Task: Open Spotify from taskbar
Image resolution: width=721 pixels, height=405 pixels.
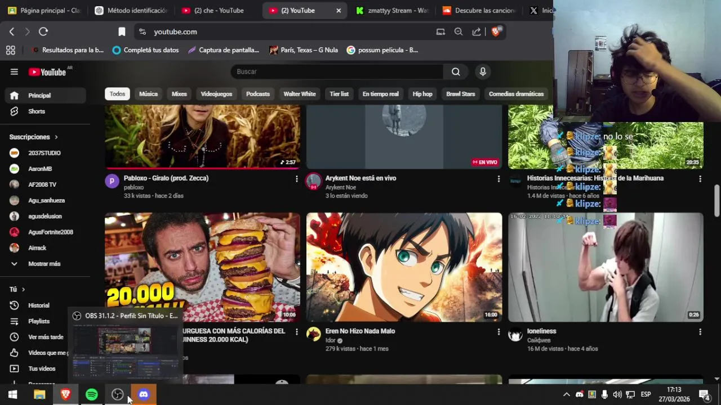Action: pyautogui.click(x=91, y=394)
